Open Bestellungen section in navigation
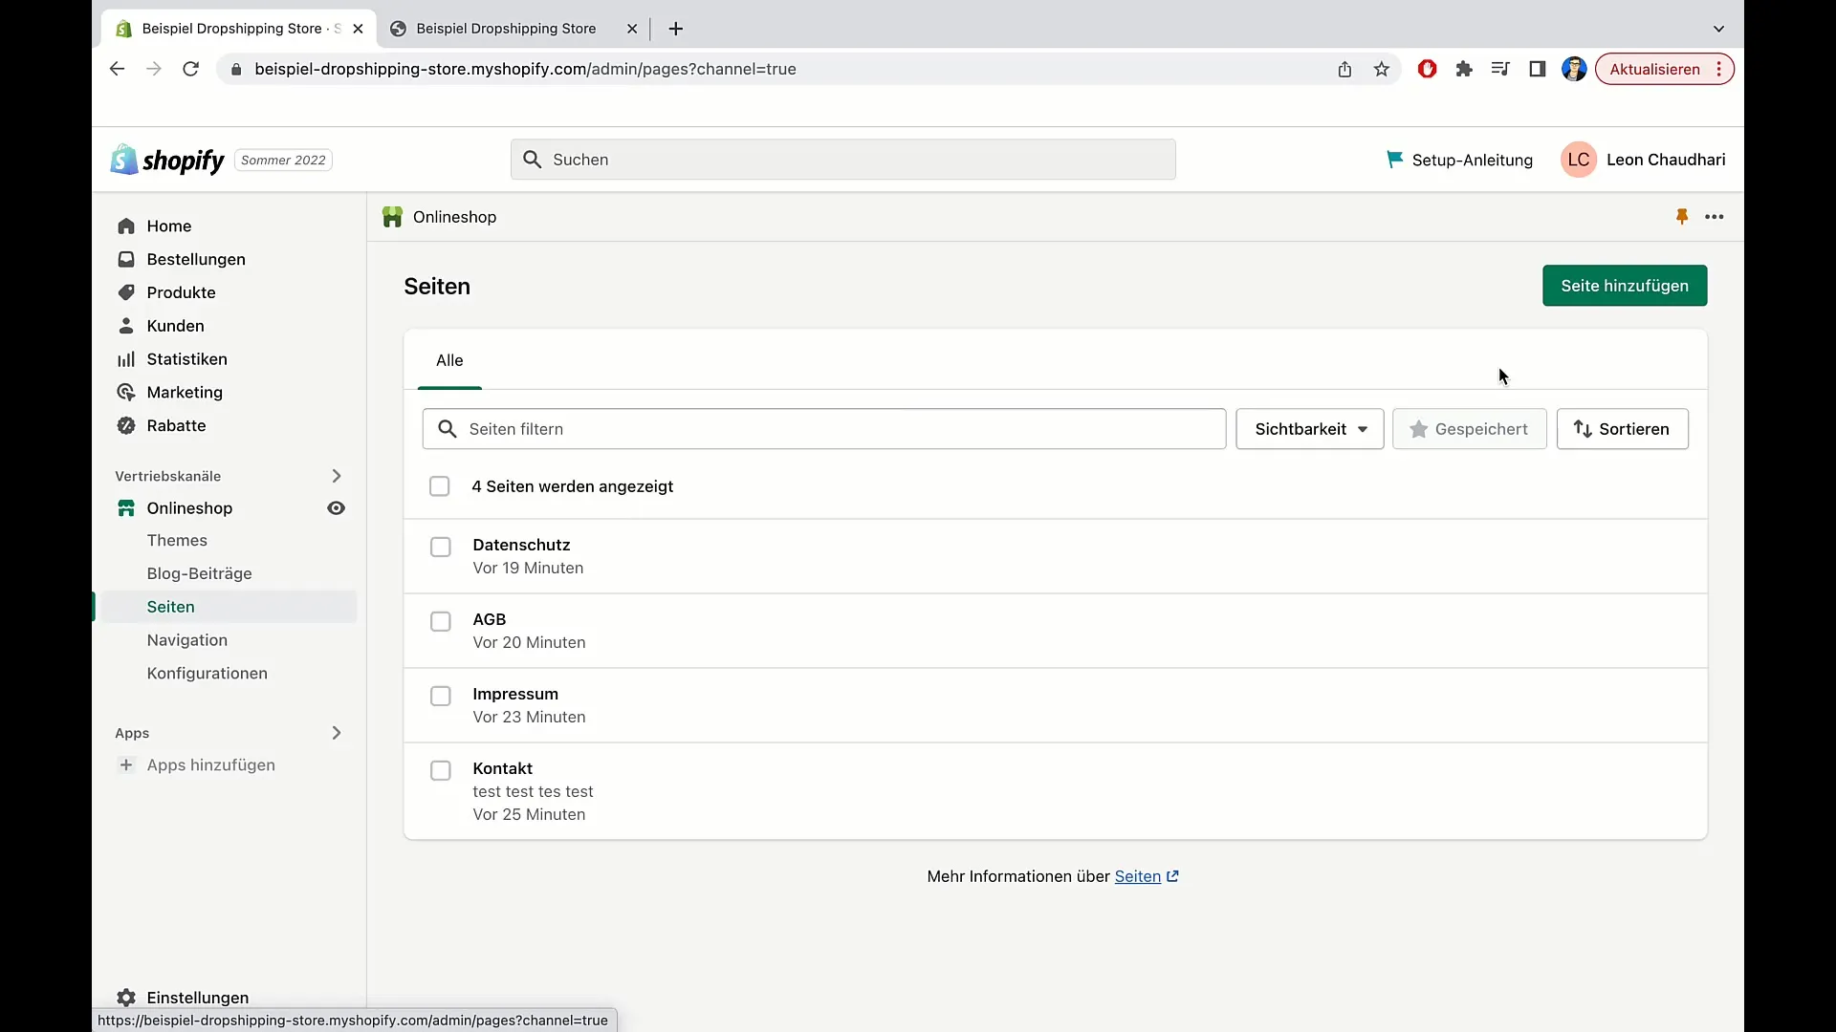This screenshot has width=1836, height=1032. [x=195, y=258]
